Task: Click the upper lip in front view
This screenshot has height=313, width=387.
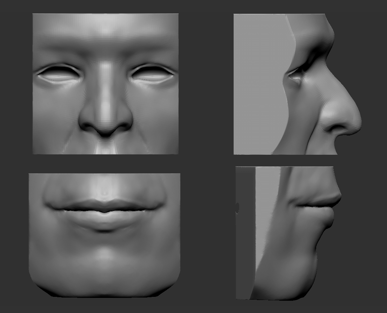Action: [105, 205]
